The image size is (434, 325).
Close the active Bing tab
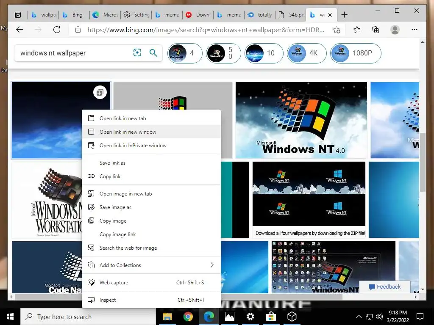pyautogui.click(x=330, y=15)
